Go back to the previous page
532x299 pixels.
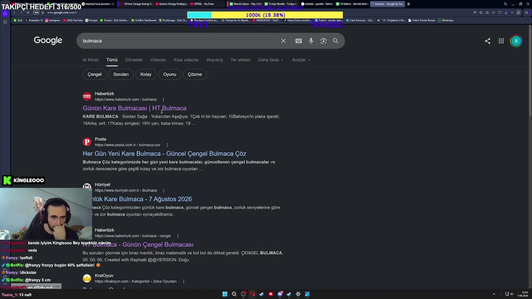point(14,12)
